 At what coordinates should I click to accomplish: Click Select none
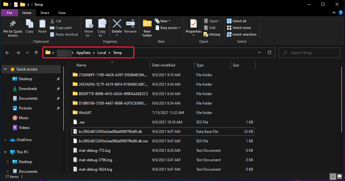(x=239, y=28)
